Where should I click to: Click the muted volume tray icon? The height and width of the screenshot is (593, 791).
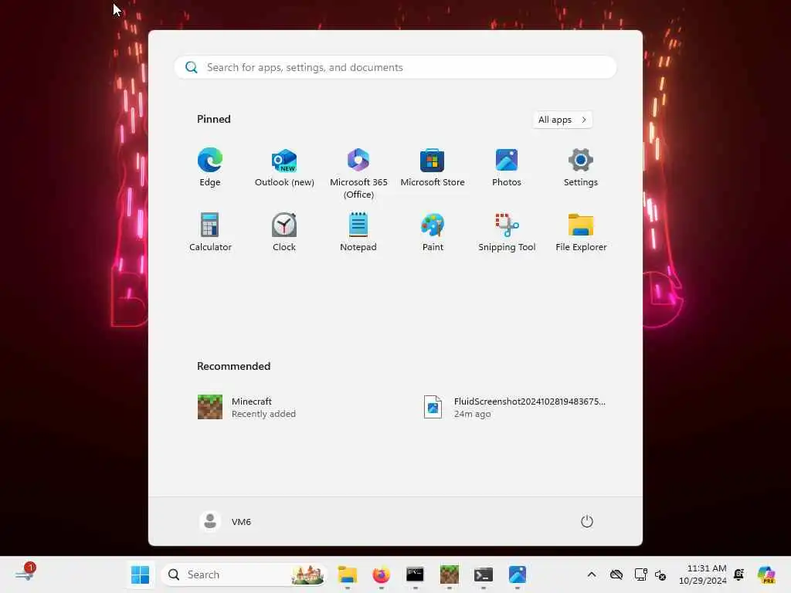click(x=660, y=574)
